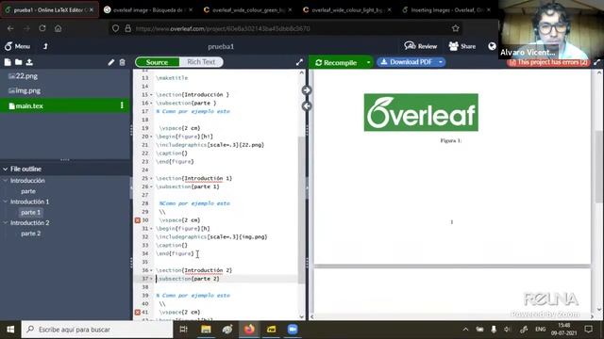This screenshot has height=339, width=604.
Task: Click error marker on line 41
Action: pos(138,313)
